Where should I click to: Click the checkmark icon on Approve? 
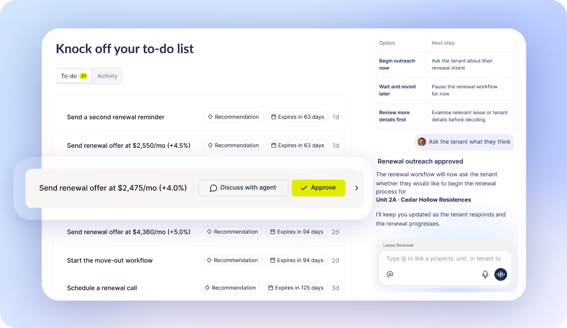(304, 188)
